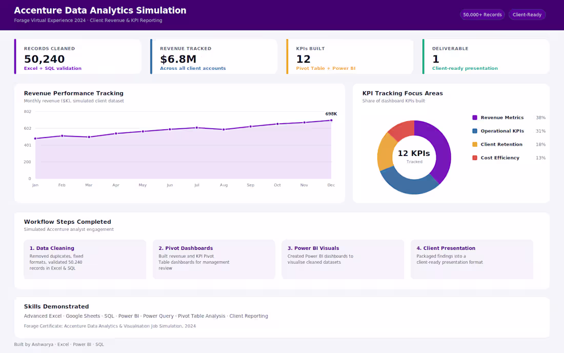The width and height of the screenshot is (564, 353).
Task: Click the 31% legend value
Action: click(540, 131)
